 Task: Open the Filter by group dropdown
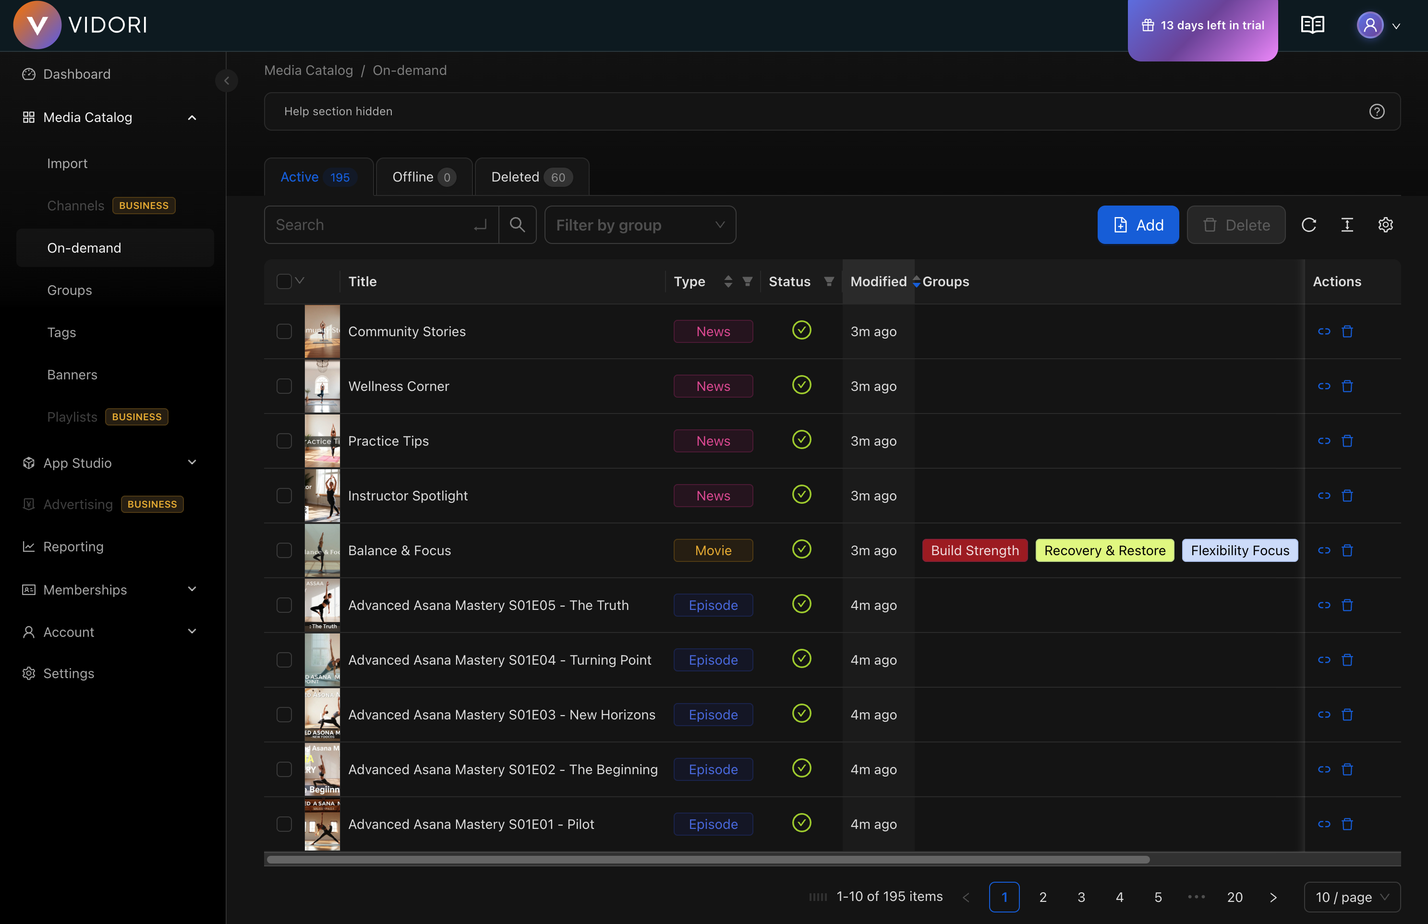click(x=639, y=224)
